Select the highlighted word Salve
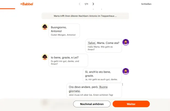The width and height of the screenshot is (170, 111). tap(92, 43)
